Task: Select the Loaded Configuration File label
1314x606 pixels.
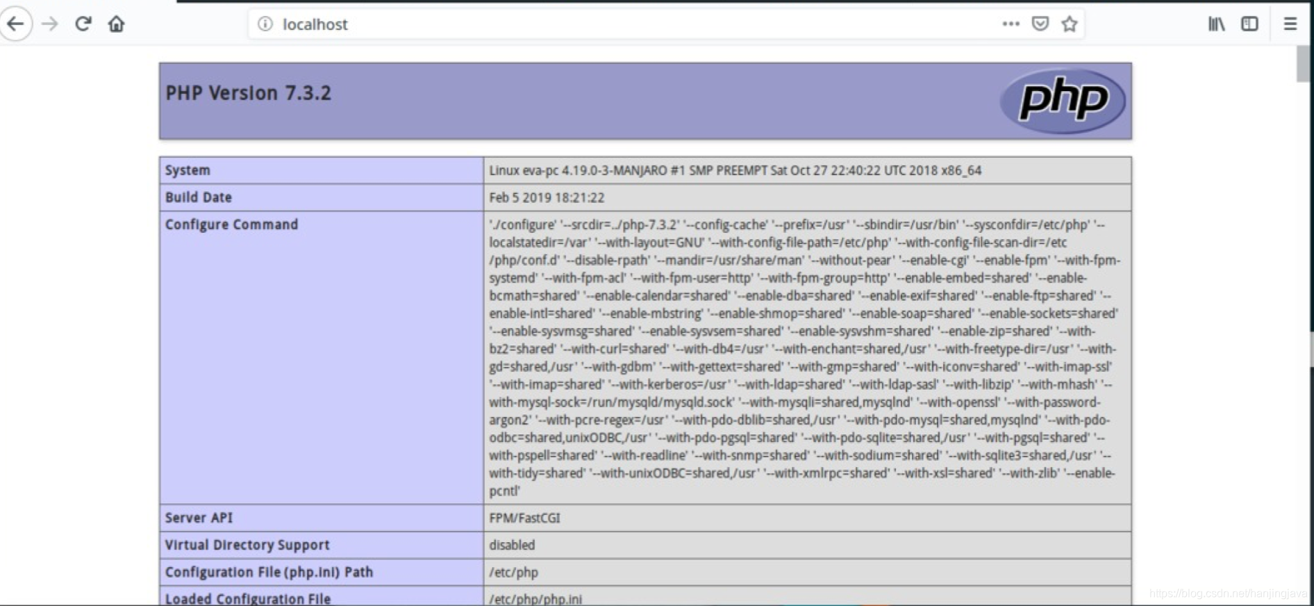Action: pyautogui.click(x=248, y=598)
